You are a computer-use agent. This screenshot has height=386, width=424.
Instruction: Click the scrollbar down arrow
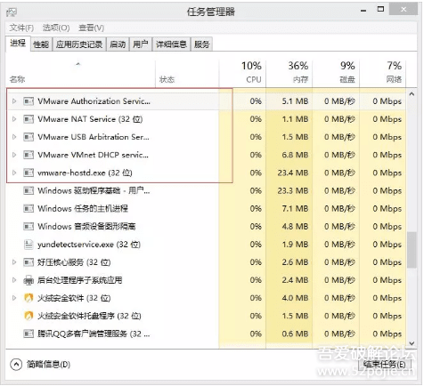pos(412,343)
